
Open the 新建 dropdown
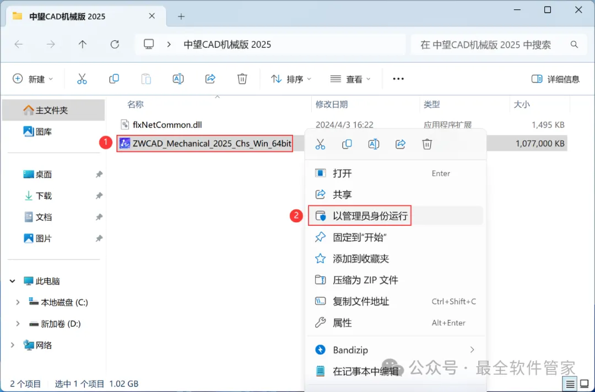[x=33, y=79]
